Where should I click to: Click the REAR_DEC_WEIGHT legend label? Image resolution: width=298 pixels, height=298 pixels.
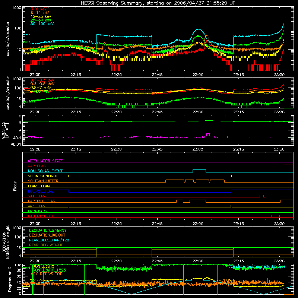coord(46,245)
